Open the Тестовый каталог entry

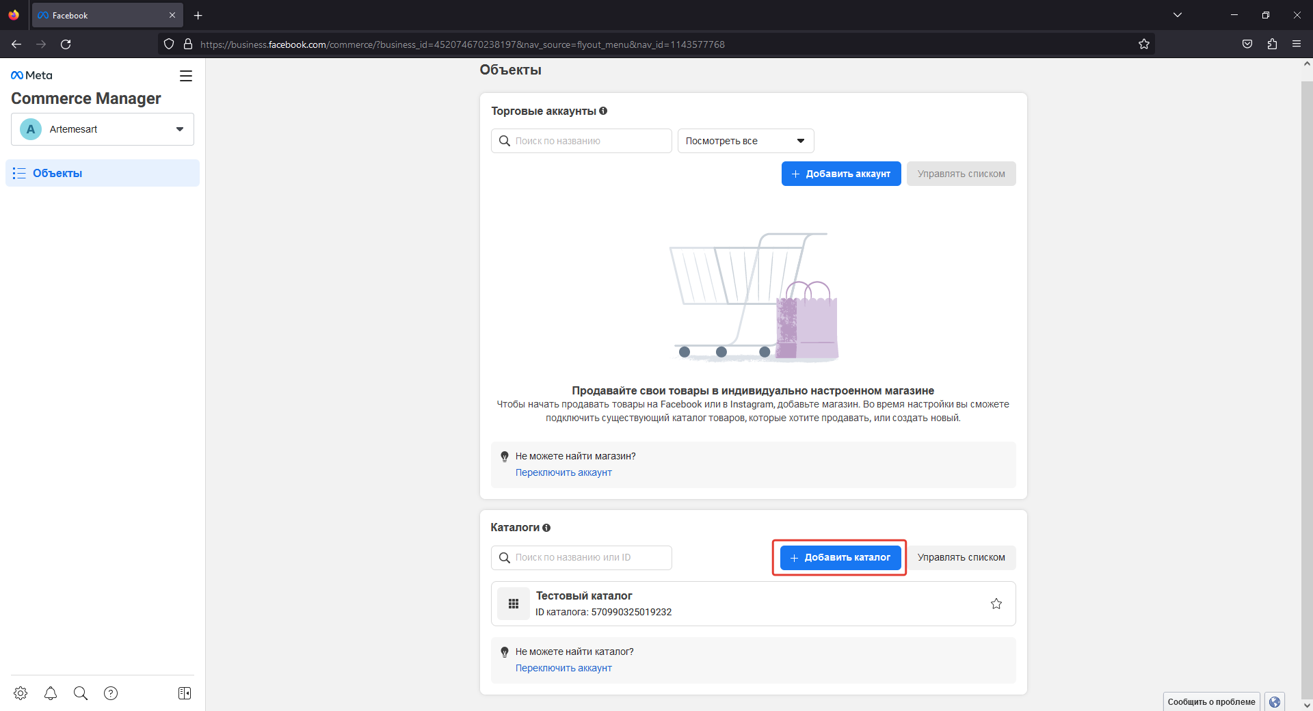click(753, 604)
